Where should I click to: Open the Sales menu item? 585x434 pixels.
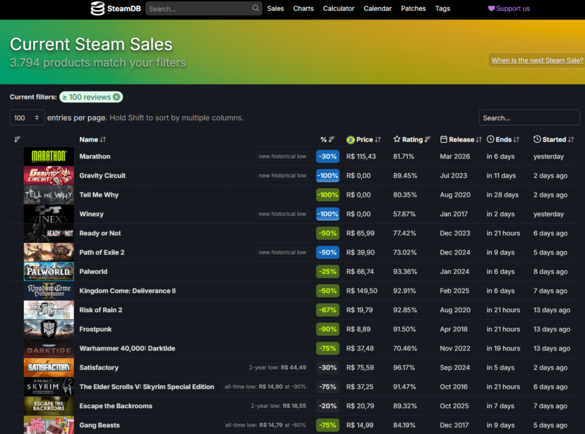coord(275,8)
